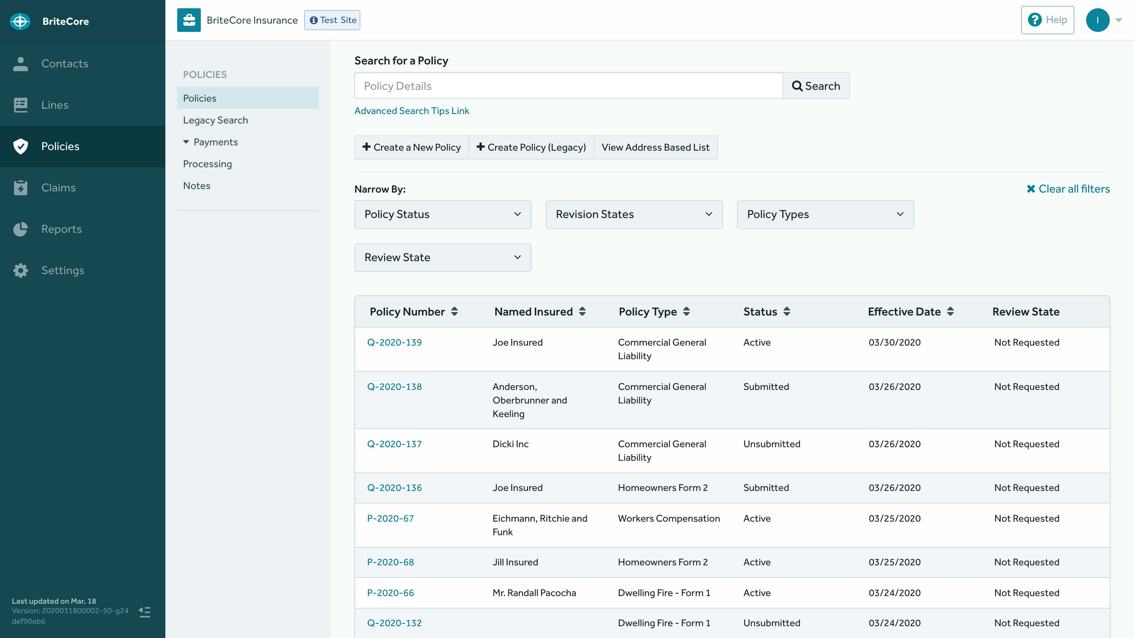Click the Policies shield icon
This screenshot has width=1134, height=638.
pos(21,146)
